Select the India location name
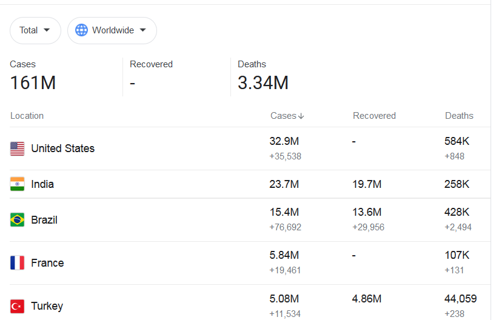 (x=42, y=184)
